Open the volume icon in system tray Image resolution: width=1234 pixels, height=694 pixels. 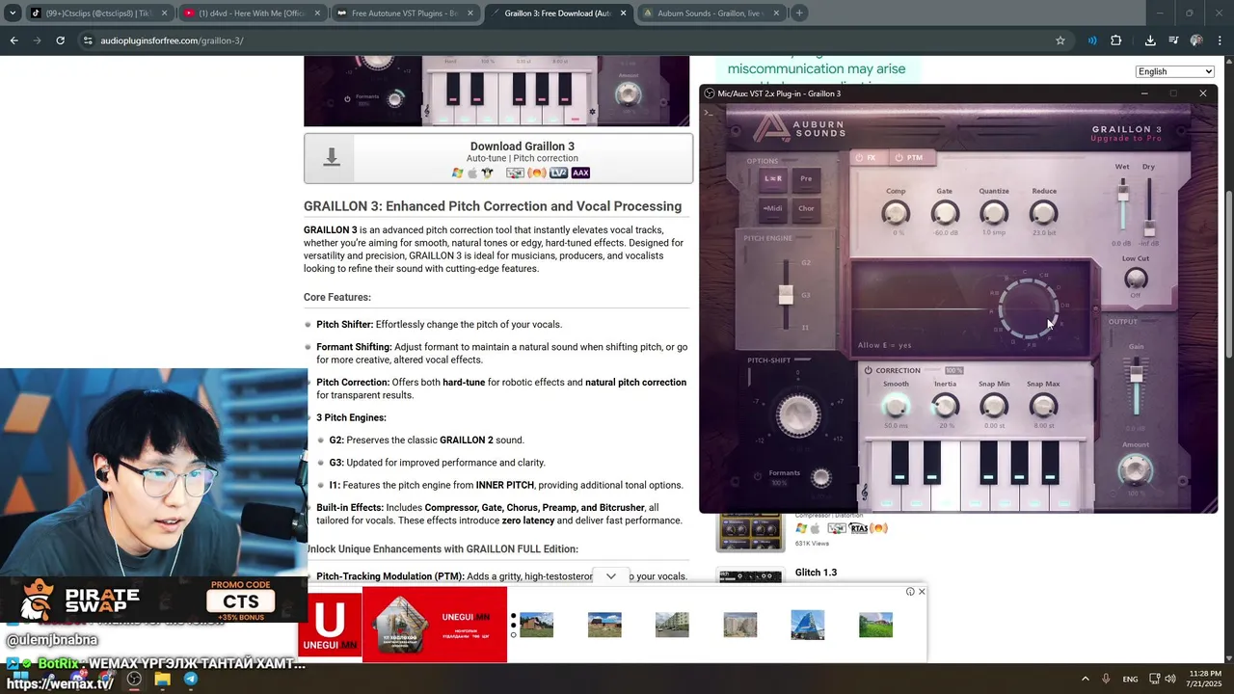click(x=1170, y=680)
